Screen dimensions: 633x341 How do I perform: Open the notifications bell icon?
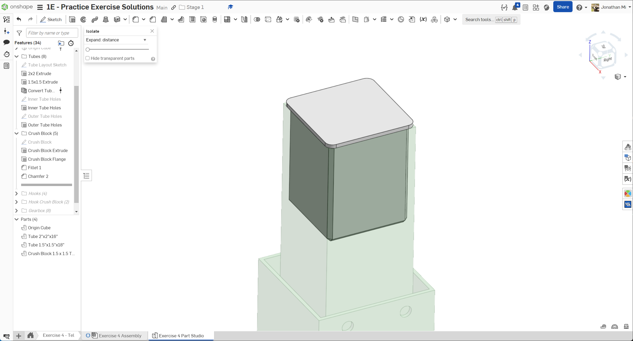pyautogui.click(x=514, y=7)
